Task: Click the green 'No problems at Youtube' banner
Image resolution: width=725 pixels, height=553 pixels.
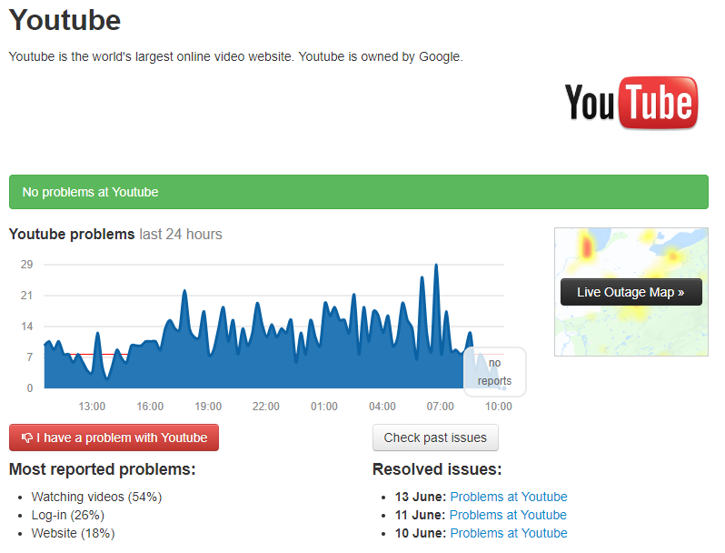Action: coord(359,192)
